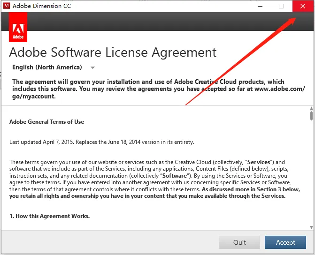The image size is (315, 255).
Task: Minimize the Adobe Dimension CC window
Action: 260,6
